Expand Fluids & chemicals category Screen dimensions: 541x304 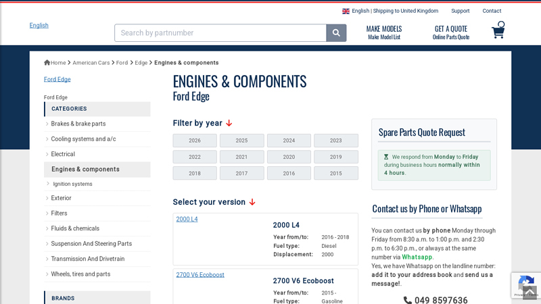click(75, 228)
